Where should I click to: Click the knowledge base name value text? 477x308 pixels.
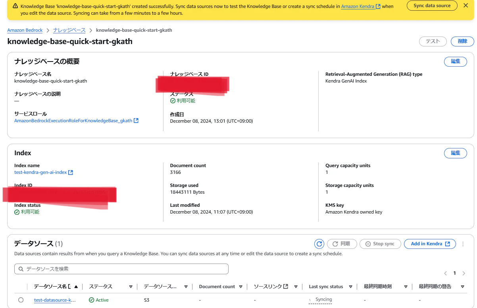(x=50, y=81)
